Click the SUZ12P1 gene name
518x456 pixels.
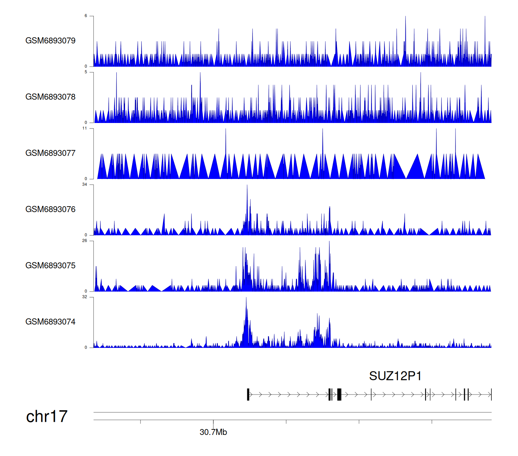[x=395, y=376]
